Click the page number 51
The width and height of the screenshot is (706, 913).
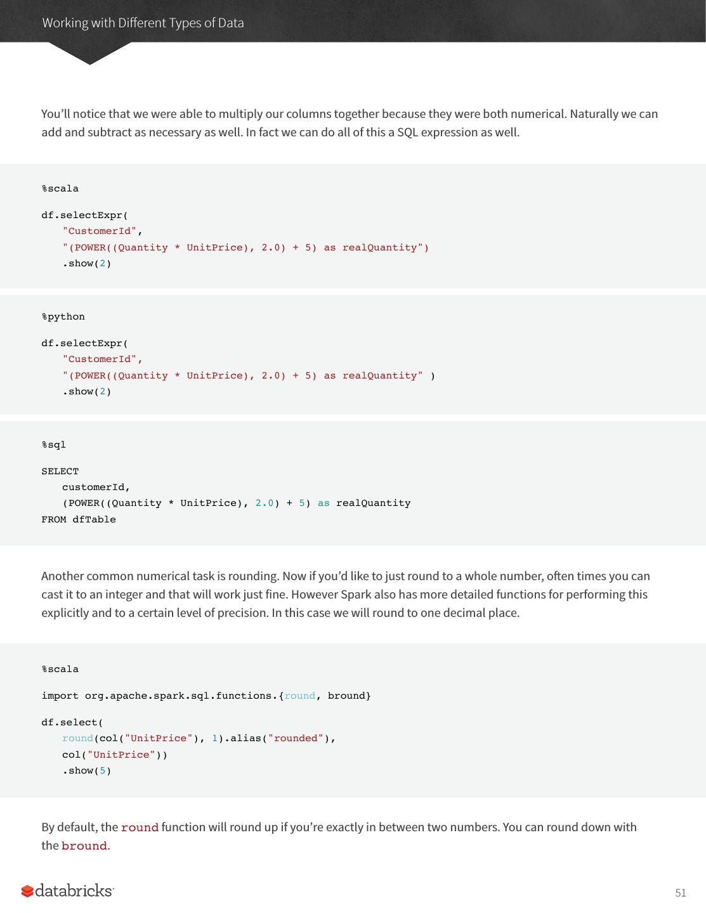(680, 893)
